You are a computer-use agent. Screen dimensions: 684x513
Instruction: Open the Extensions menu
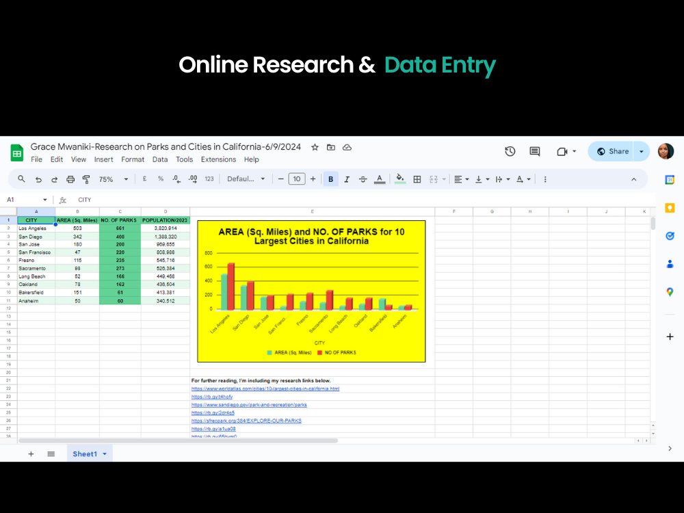coord(219,159)
